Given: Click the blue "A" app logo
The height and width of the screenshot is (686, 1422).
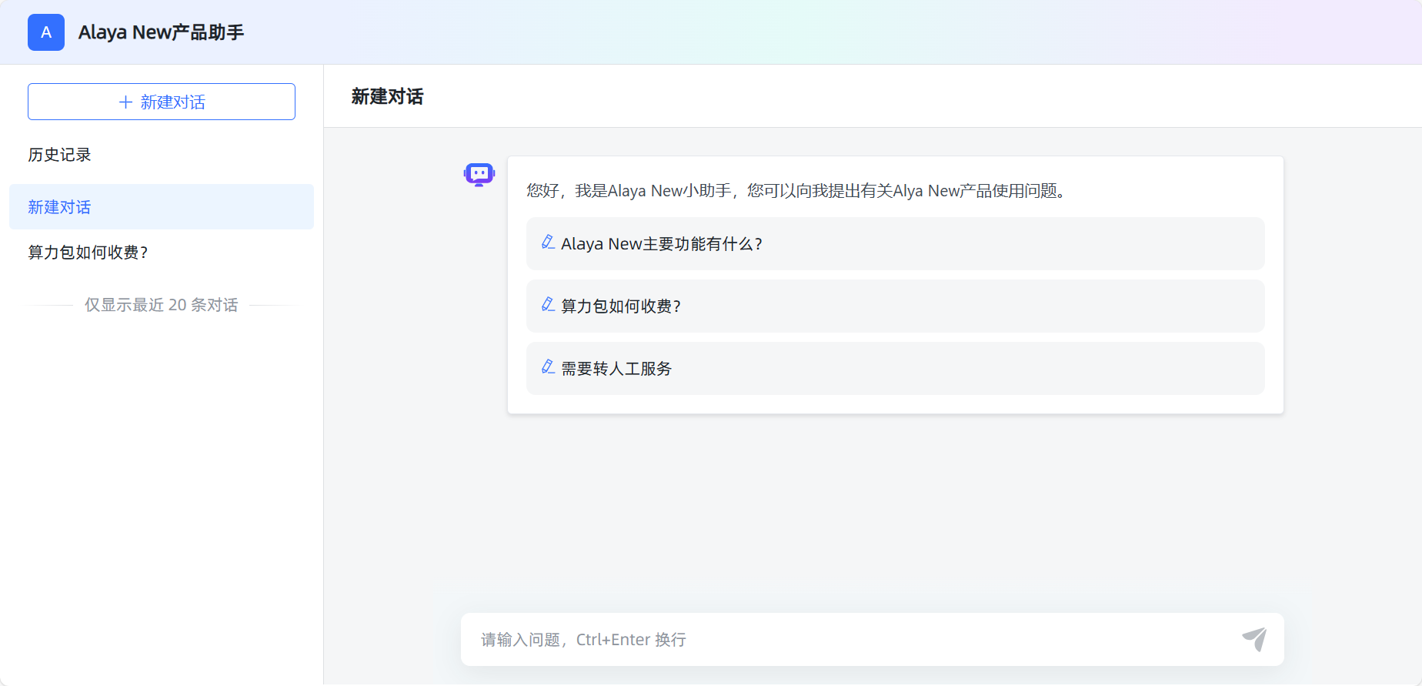Looking at the screenshot, I should (46, 32).
